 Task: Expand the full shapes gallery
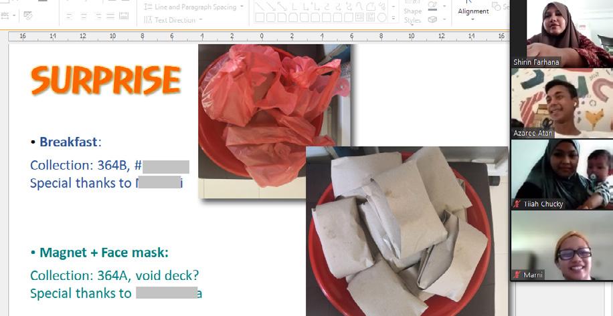393,18
